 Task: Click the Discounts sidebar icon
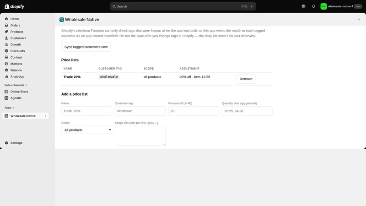click(6, 51)
